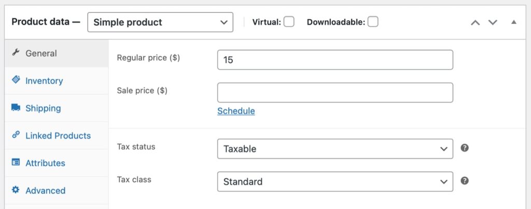Click the Attributes list icon
This screenshot has height=209, width=531.
pyautogui.click(x=16, y=162)
